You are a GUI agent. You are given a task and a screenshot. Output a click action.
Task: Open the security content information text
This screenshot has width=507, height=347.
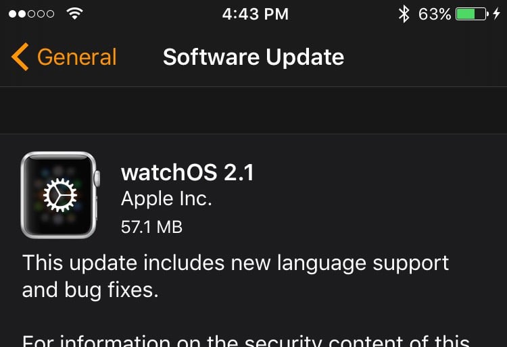[x=246, y=340]
